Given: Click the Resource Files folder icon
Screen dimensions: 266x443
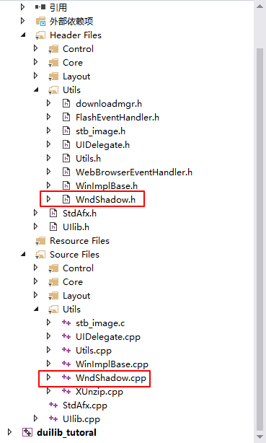Looking at the screenshot, I should tap(40, 241).
